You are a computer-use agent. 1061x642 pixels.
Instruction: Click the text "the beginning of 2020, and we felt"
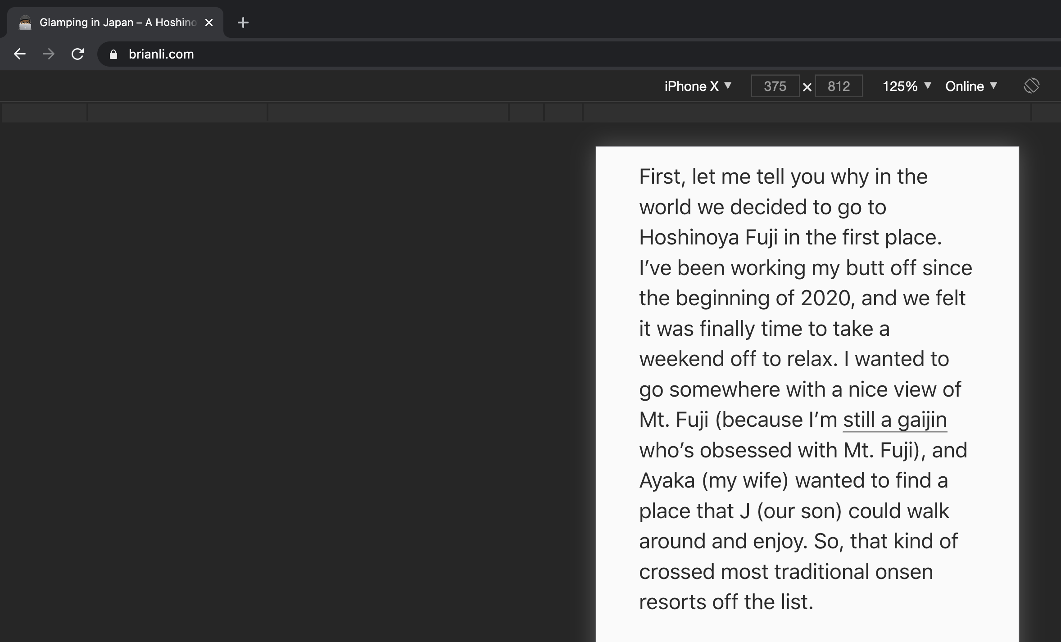(x=802, y=298)
